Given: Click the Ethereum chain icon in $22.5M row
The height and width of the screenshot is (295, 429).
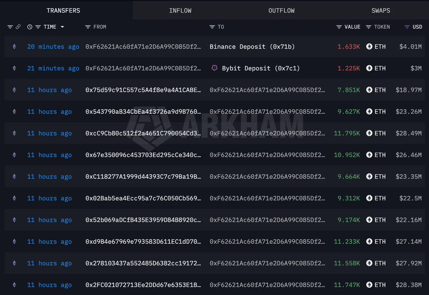Looking at the screenshot, I should (x=14, y=198).
